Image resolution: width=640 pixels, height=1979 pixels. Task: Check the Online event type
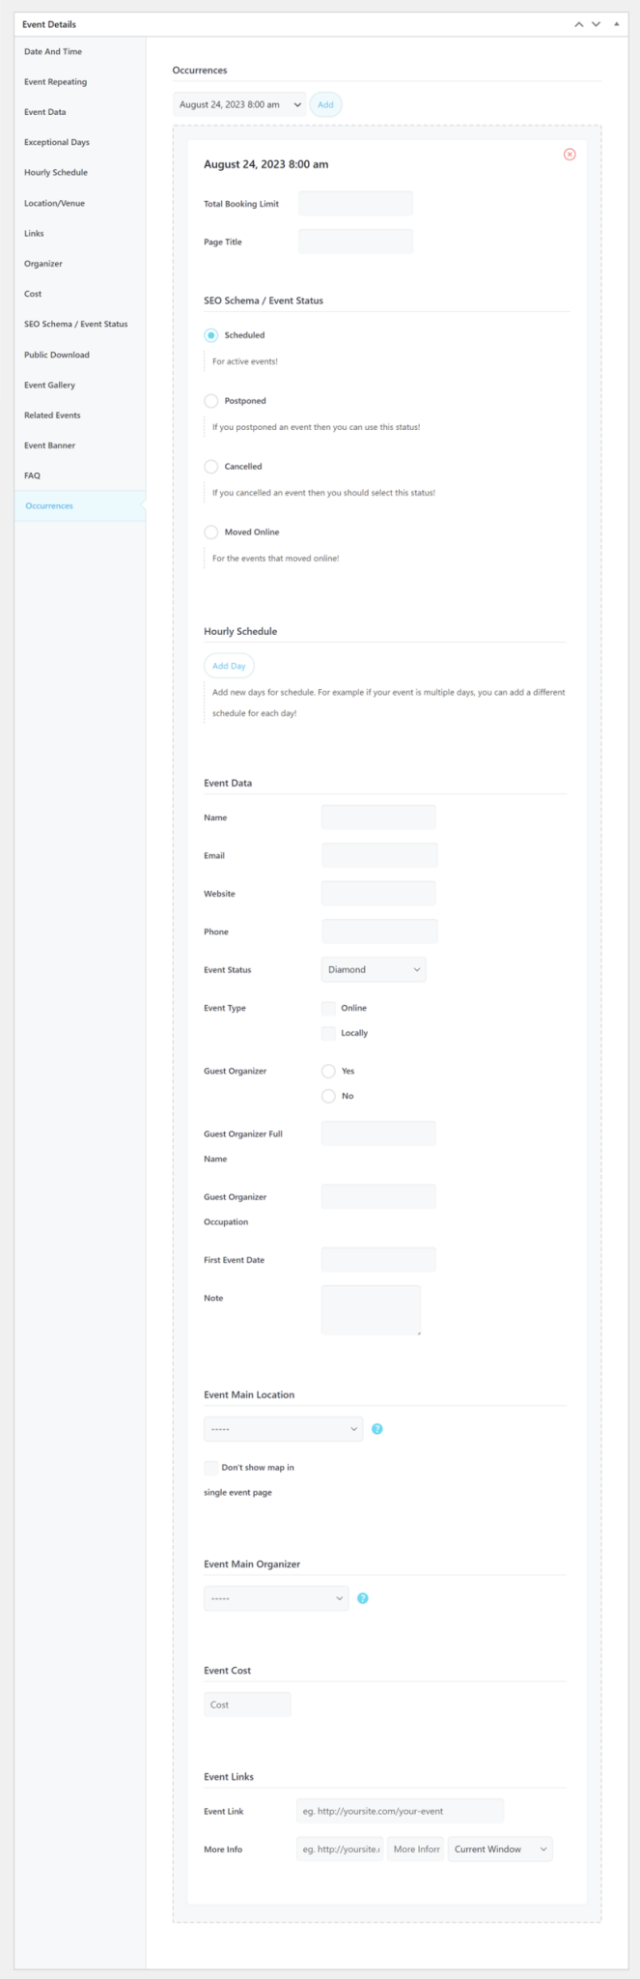(x=328, y=1007)
